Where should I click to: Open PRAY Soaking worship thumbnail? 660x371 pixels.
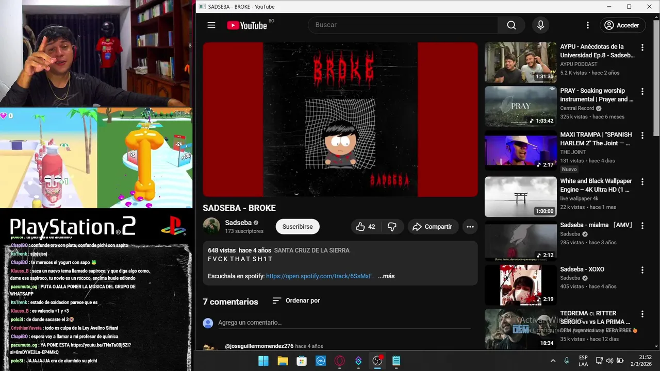[x=521, y=106]
